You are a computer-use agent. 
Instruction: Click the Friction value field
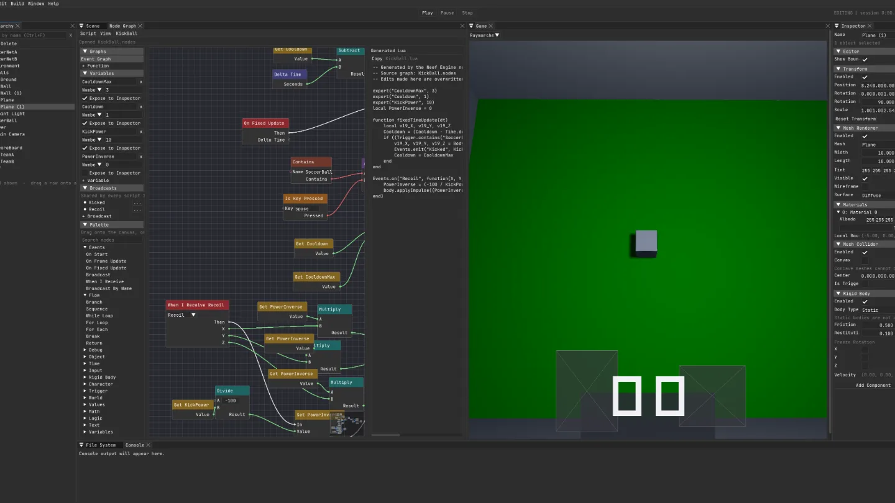point(878,325)
